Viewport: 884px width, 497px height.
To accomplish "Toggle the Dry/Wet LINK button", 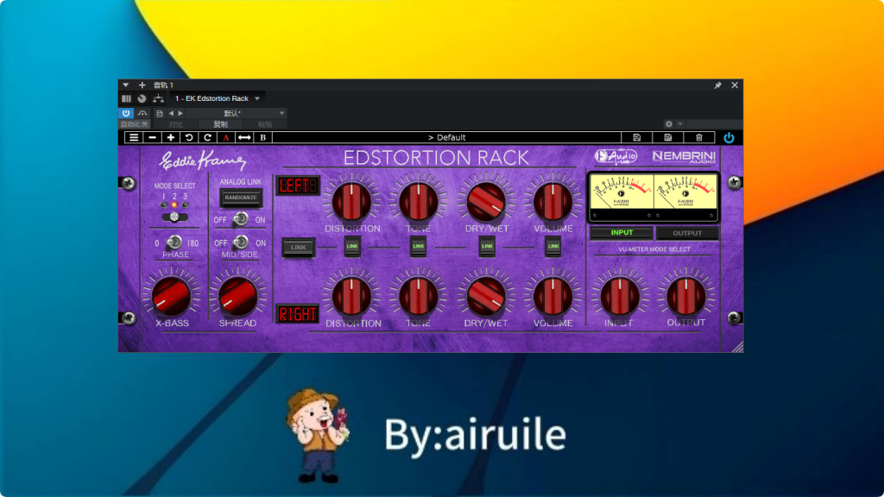I will [487, 246].
